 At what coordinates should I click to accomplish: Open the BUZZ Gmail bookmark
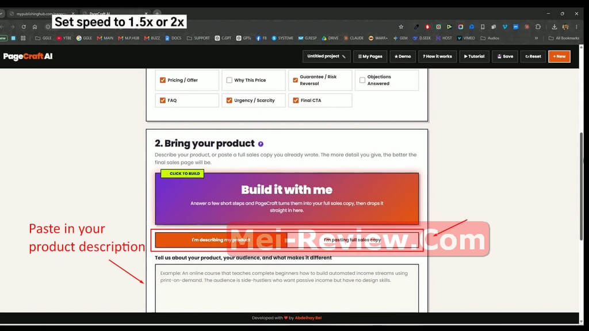(152, 38)
